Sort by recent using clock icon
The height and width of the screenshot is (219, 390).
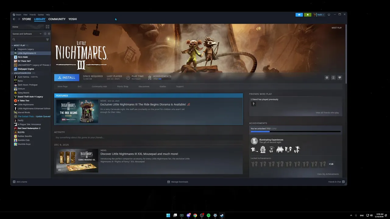pyautogui.click(x=45, y=34)
